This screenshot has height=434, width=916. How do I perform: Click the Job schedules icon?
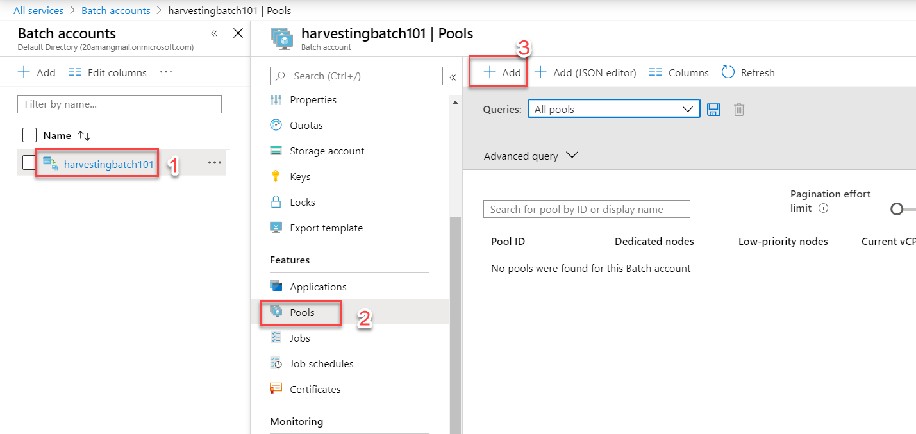click(x=276, y=363)
